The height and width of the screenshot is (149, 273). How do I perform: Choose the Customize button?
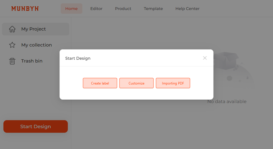click(x=136, y=83)
